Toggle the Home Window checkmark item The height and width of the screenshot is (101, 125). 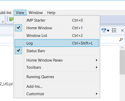pyautogui.click(x=57, y=28)
